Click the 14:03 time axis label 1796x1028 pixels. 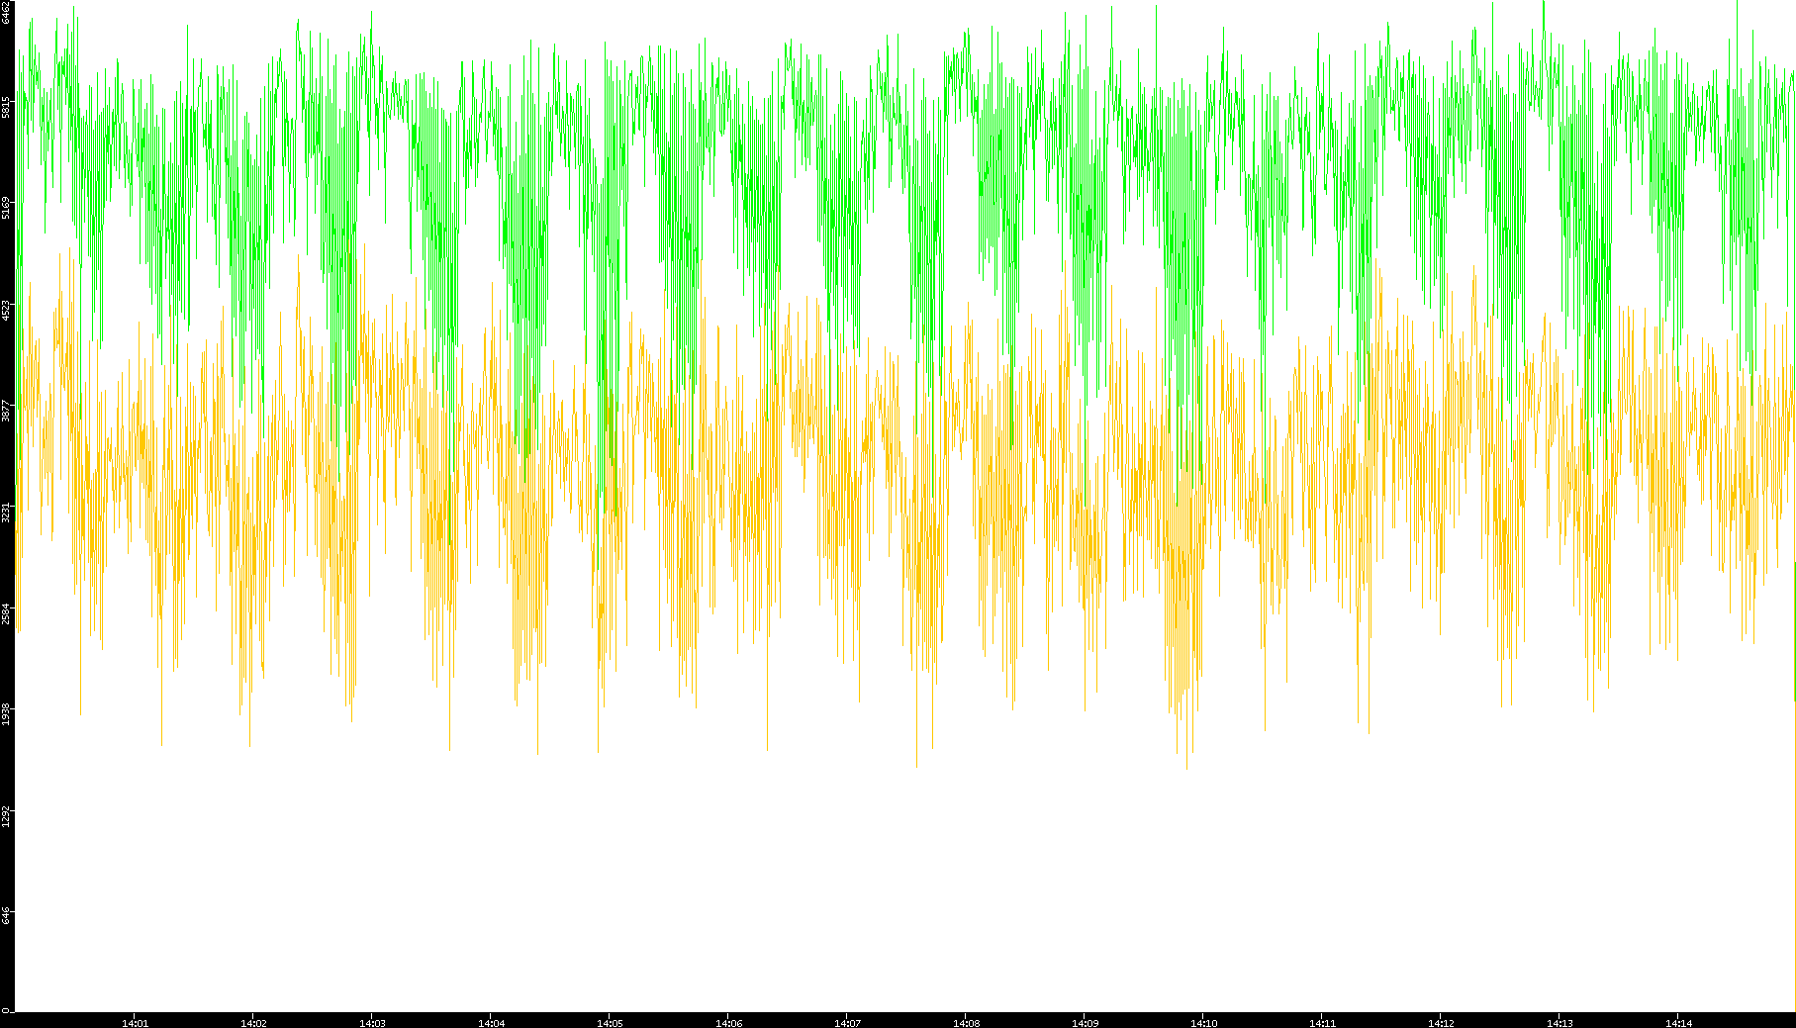click(372, 1023)
